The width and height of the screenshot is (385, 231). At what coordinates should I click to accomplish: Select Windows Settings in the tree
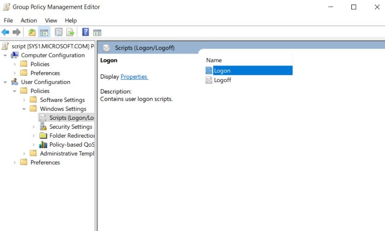click(x=63, y=109)
